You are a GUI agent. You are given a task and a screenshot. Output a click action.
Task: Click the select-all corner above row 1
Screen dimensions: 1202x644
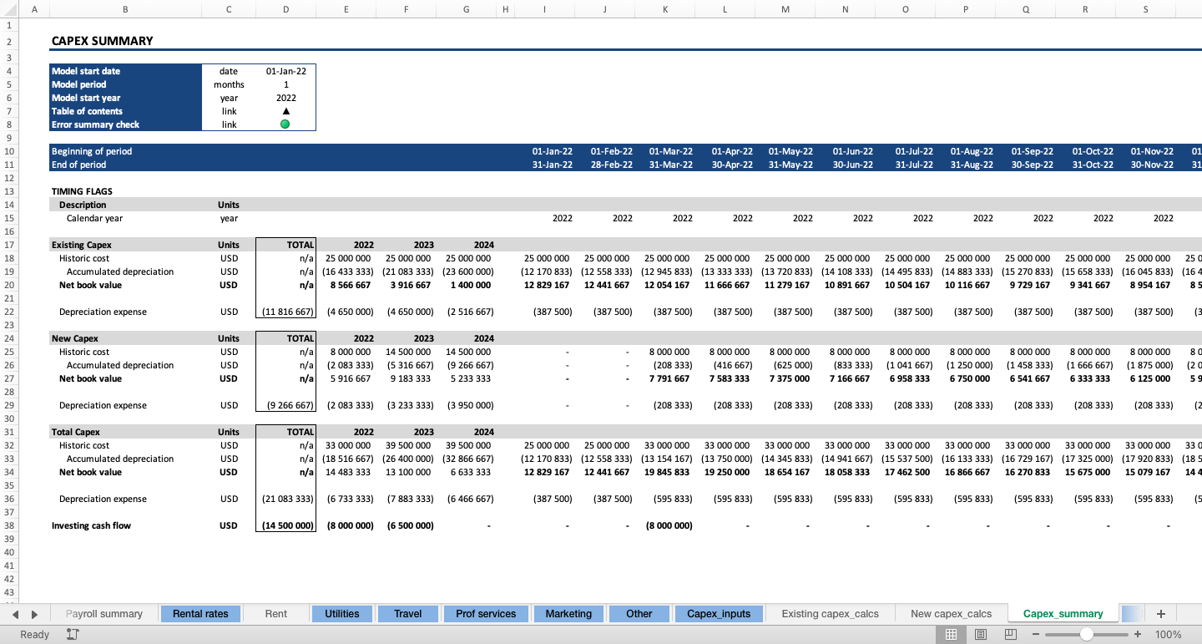(x=9, y=9)
